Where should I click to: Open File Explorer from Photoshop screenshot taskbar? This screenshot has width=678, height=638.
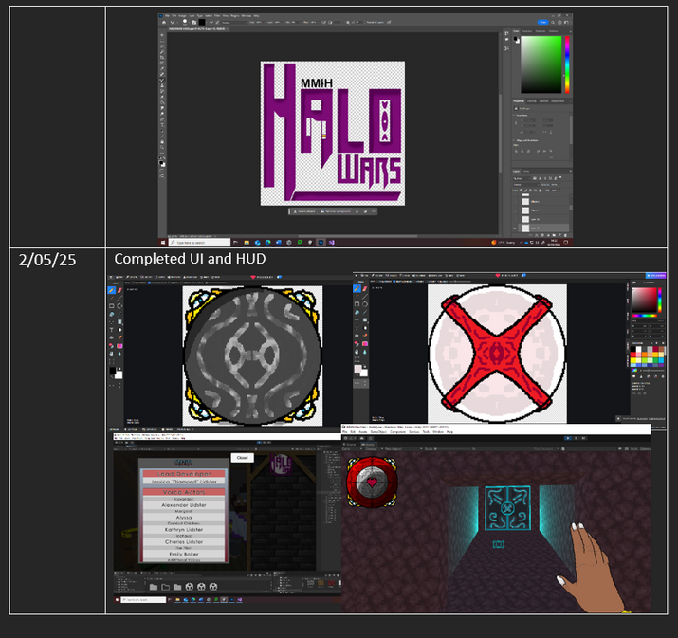247,243
